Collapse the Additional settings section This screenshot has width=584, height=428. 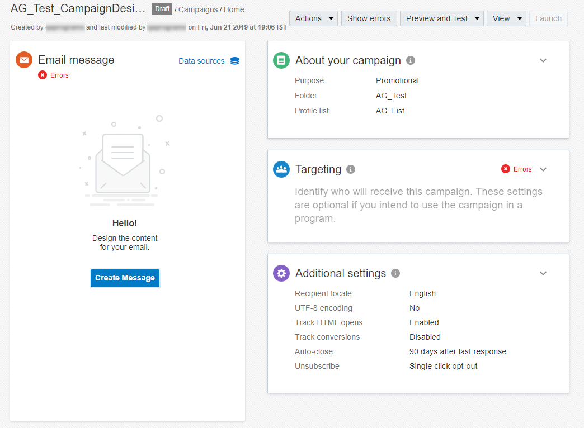pos(543,273)
